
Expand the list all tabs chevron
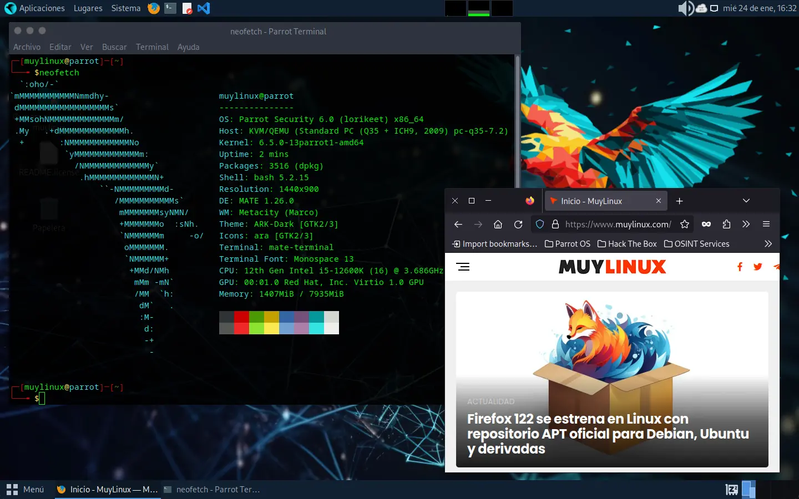pos(746,201)
